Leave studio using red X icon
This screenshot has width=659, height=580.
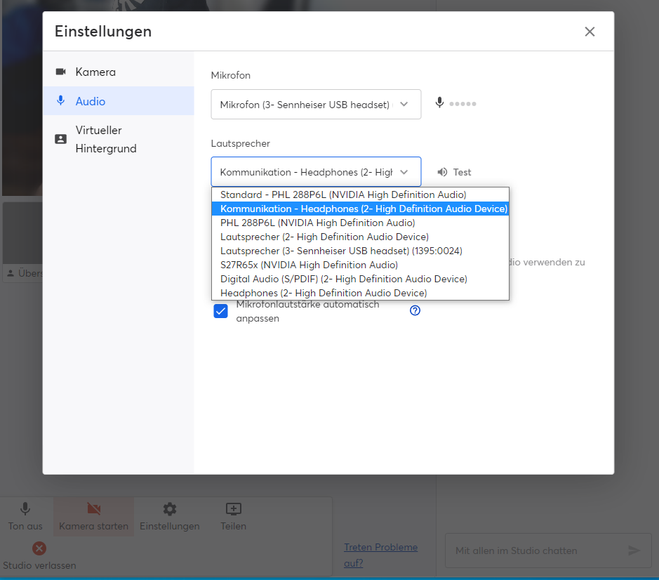point(39,548)
